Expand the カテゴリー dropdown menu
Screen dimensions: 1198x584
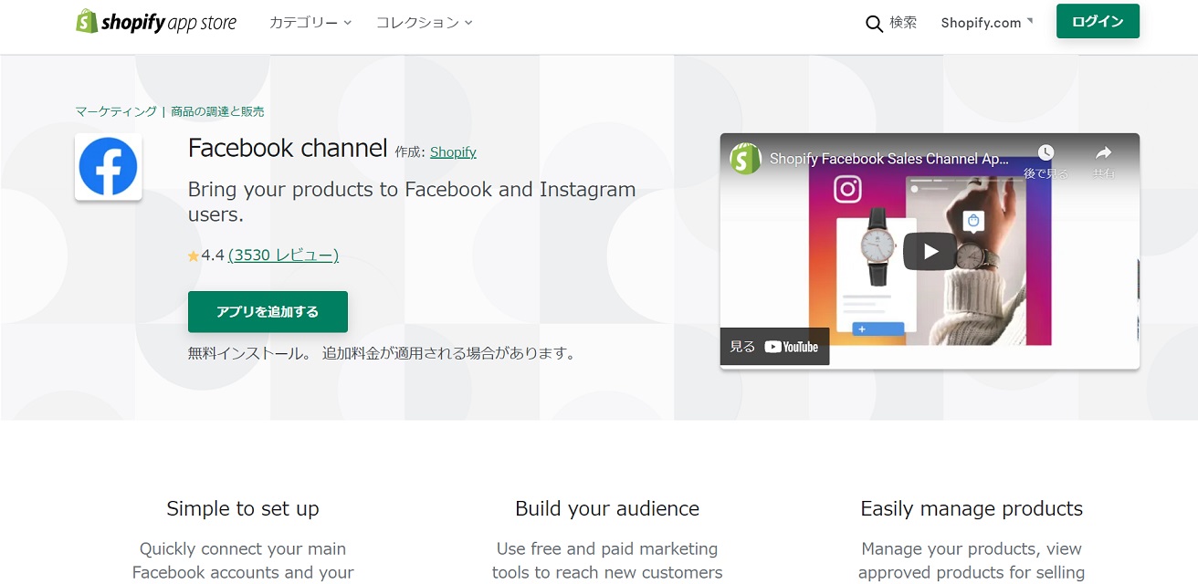[310, 23]
